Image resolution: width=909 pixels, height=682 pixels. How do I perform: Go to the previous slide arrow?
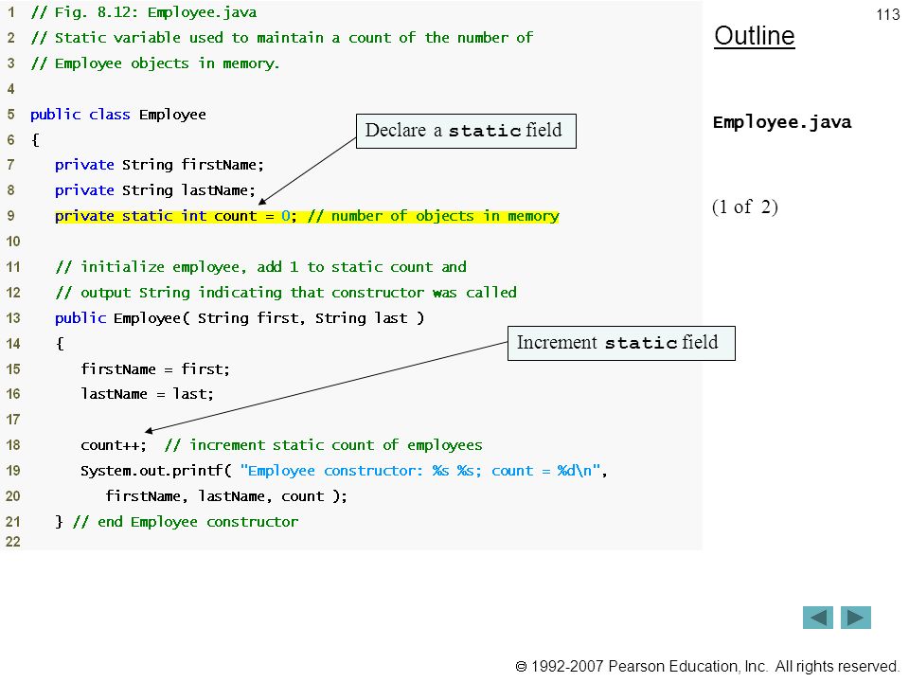(x=817, y=618)
